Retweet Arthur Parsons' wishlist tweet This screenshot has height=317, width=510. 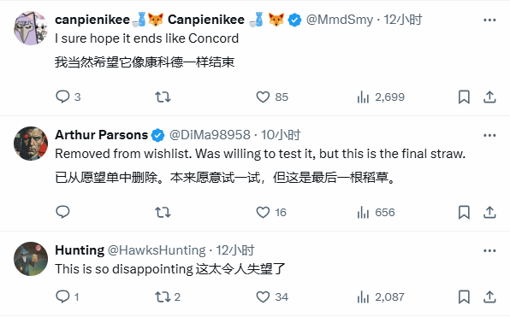163,212
